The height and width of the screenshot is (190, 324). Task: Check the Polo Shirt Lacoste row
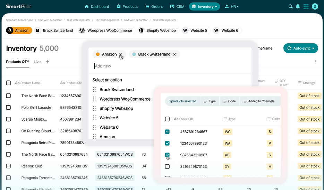click(x=8, y=107)
